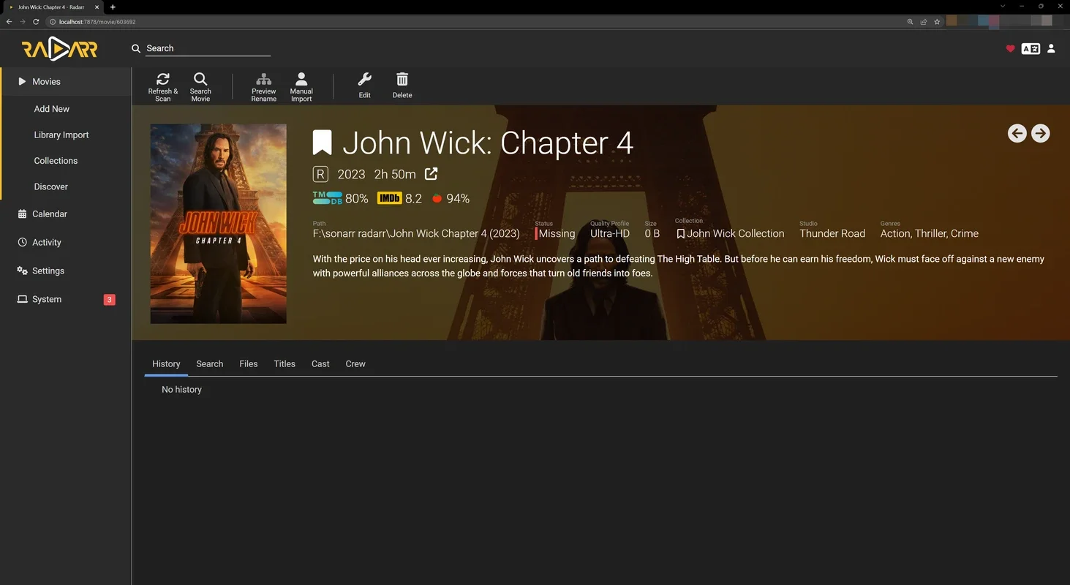Click the TMDB rating badge
This screenshot has height=585, width=1070.
(x=328, y=198)
